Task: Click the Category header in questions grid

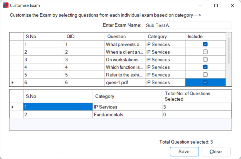Action: 165,37
